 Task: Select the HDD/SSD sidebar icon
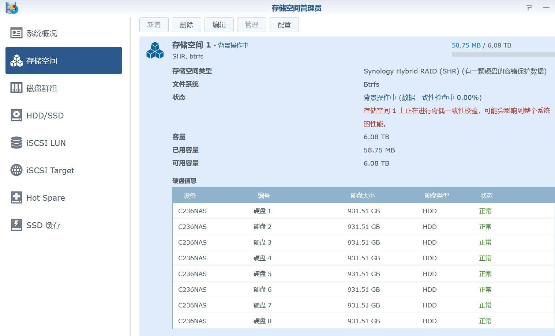pyautogui.click(x=16, y=115)
